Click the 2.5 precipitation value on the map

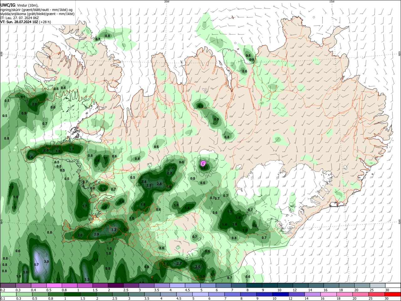click(149, 185)
